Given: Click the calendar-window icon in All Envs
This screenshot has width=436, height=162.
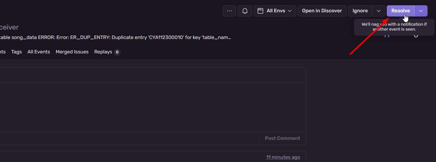Looking at the screenshot, I should (260, 11).
